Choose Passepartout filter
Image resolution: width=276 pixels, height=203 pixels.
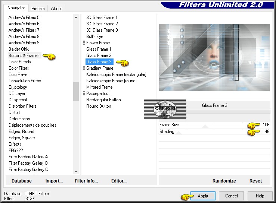point(98,93)
